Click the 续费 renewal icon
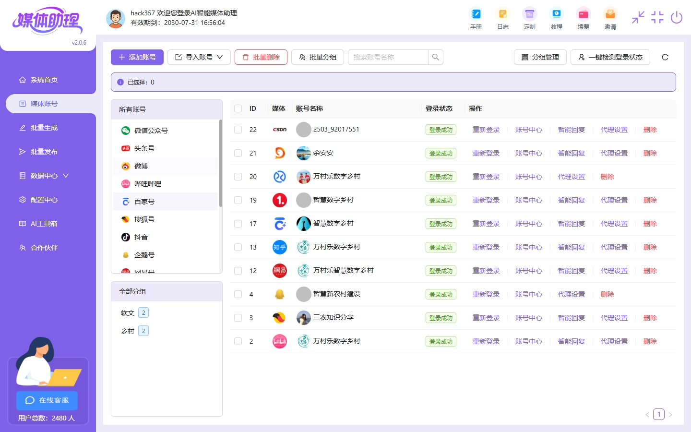The image size is (691, 432). tap(583, 14)
